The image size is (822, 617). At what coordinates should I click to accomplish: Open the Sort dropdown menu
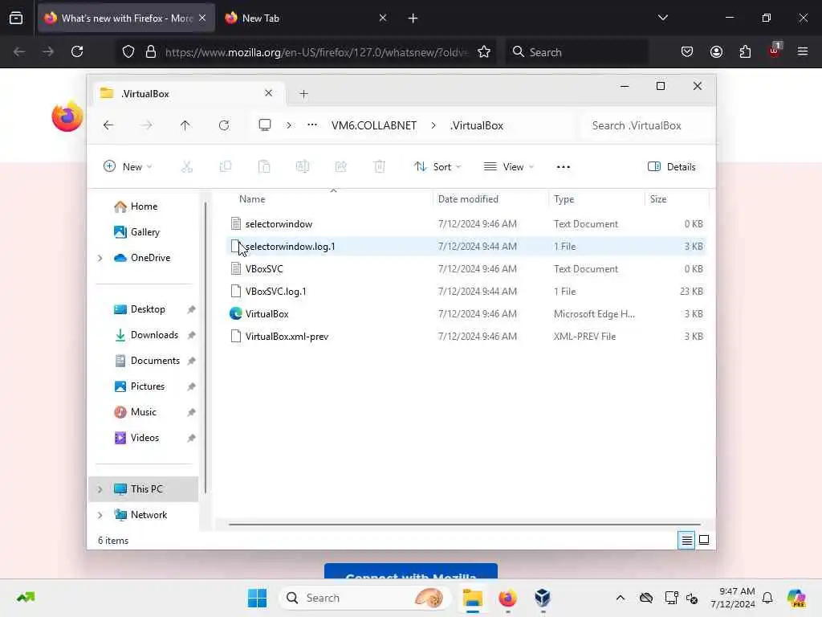point(437,167)
